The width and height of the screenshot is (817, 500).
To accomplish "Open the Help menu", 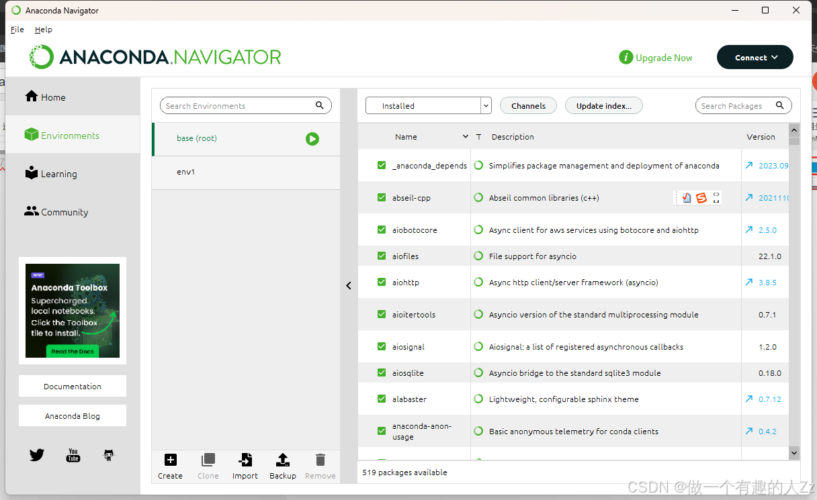I will (44, 30).
